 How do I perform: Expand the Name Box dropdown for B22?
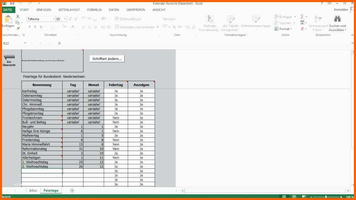click(x=25, y=43)
